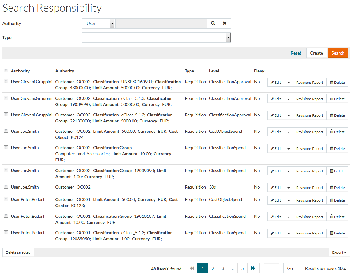Viewport: 352px width, 275px height.
Task: Click the orange Search button
Action: tap(338, 53)
